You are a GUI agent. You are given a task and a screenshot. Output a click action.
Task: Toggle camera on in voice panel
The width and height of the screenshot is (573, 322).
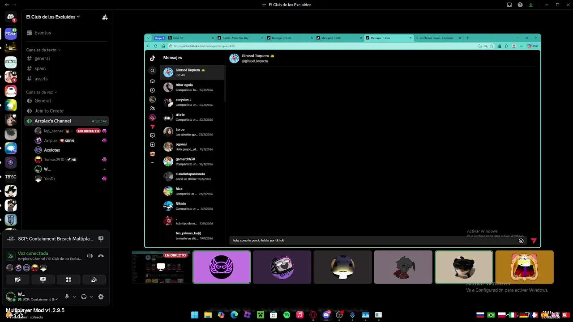coord(17,280)
